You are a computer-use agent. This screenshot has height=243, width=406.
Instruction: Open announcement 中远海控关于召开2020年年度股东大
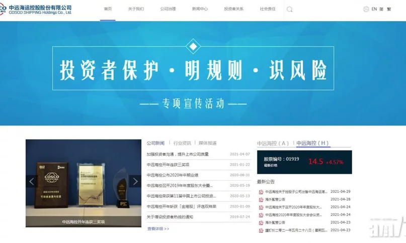[x=294, y=207]
